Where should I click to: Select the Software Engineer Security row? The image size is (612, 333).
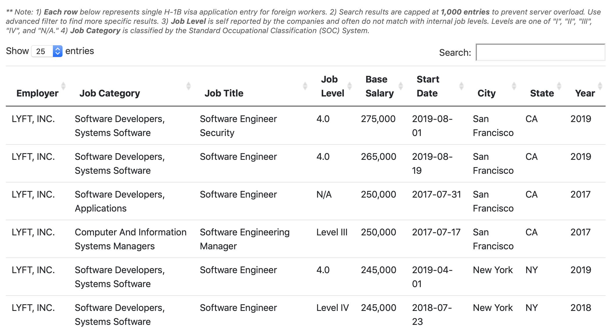point(306,126)
